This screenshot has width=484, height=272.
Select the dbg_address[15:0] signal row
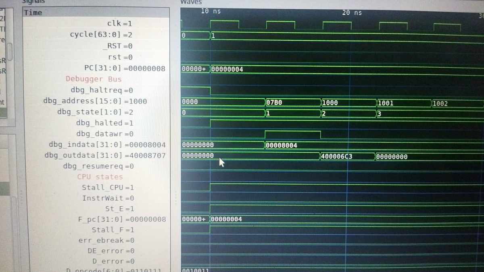[95, 101]
